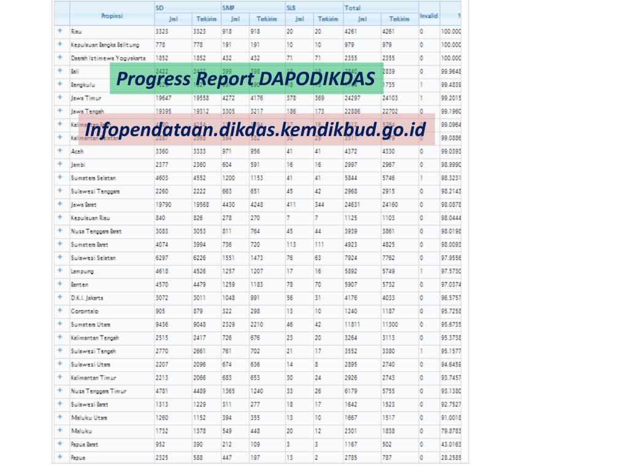Expand the Nusa Tenggara Barat row

[x=60, y=231]
